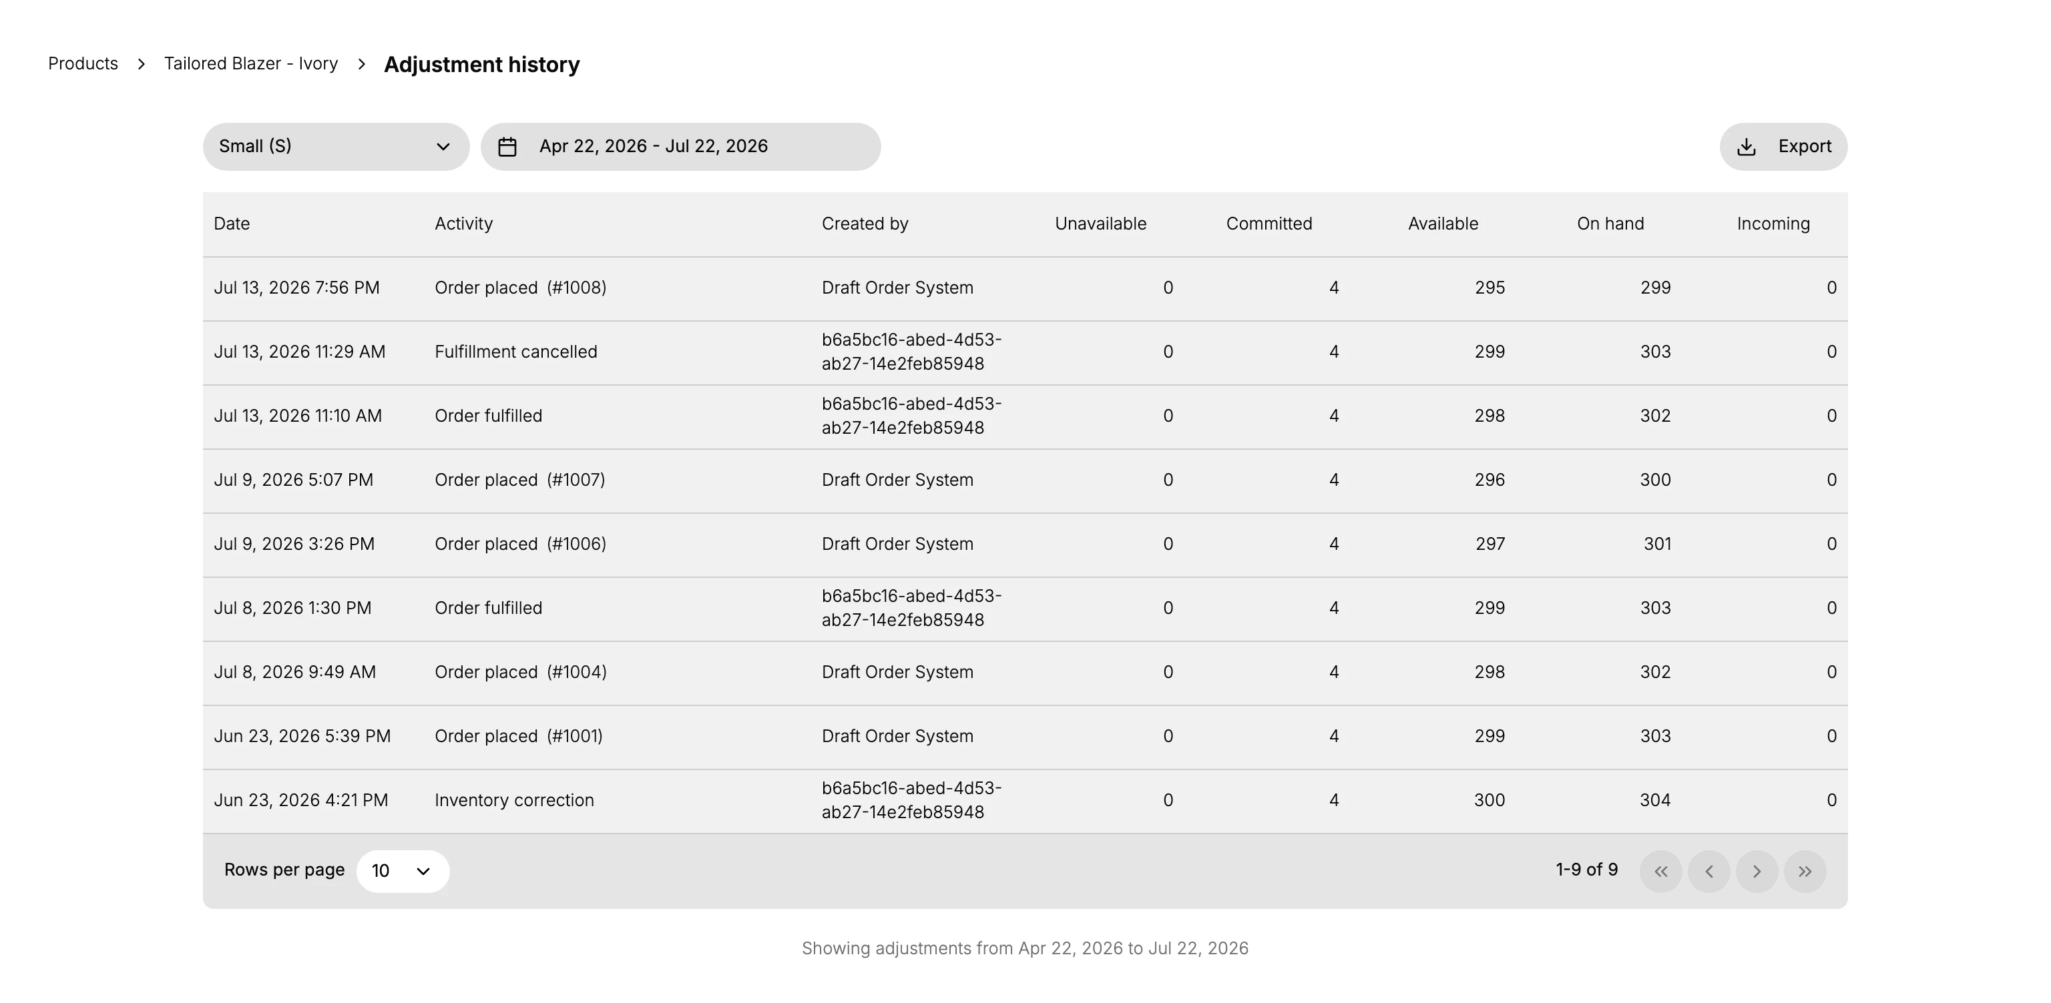The width and height of the screenshot is (2051, 1003).
Task: Click the Available column header
Action: (x=1443, y=224)
